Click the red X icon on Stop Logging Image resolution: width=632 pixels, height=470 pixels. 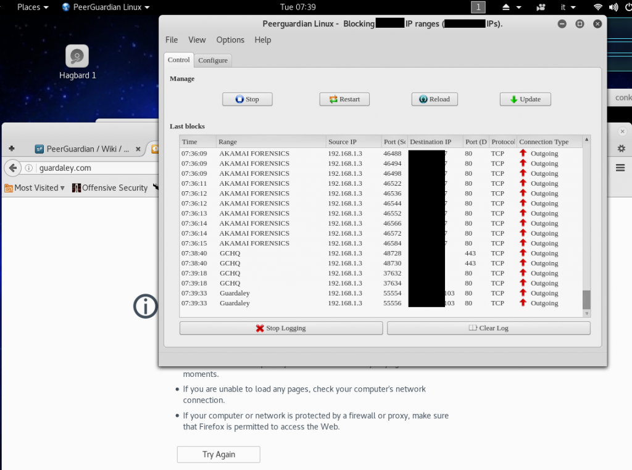260,328
